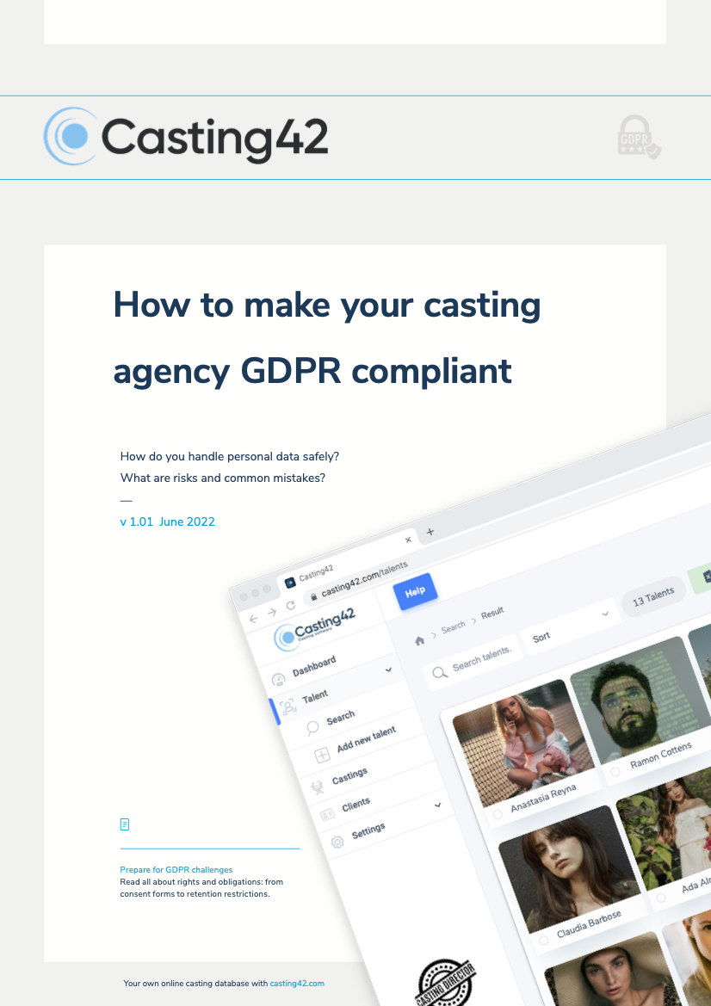The image size is (711, 1006).
Task: Click the name label "Claudia Barbose"
Action: click(589, 924)
